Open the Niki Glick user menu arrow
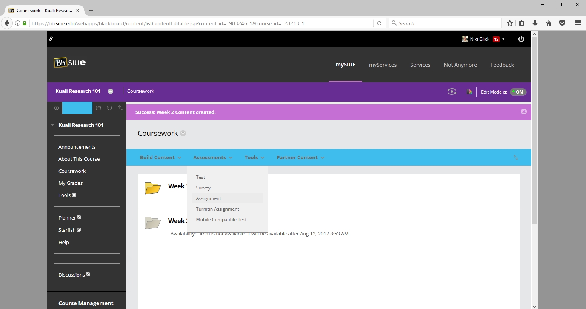Viewport: 586px width, 309px height. tap(503, 39)
